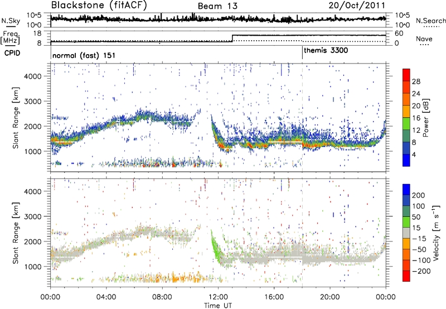This screenshot has width=446, height=309.
Task: Click the '4' power colorbar tick value
Action: (x=414, y=154)
